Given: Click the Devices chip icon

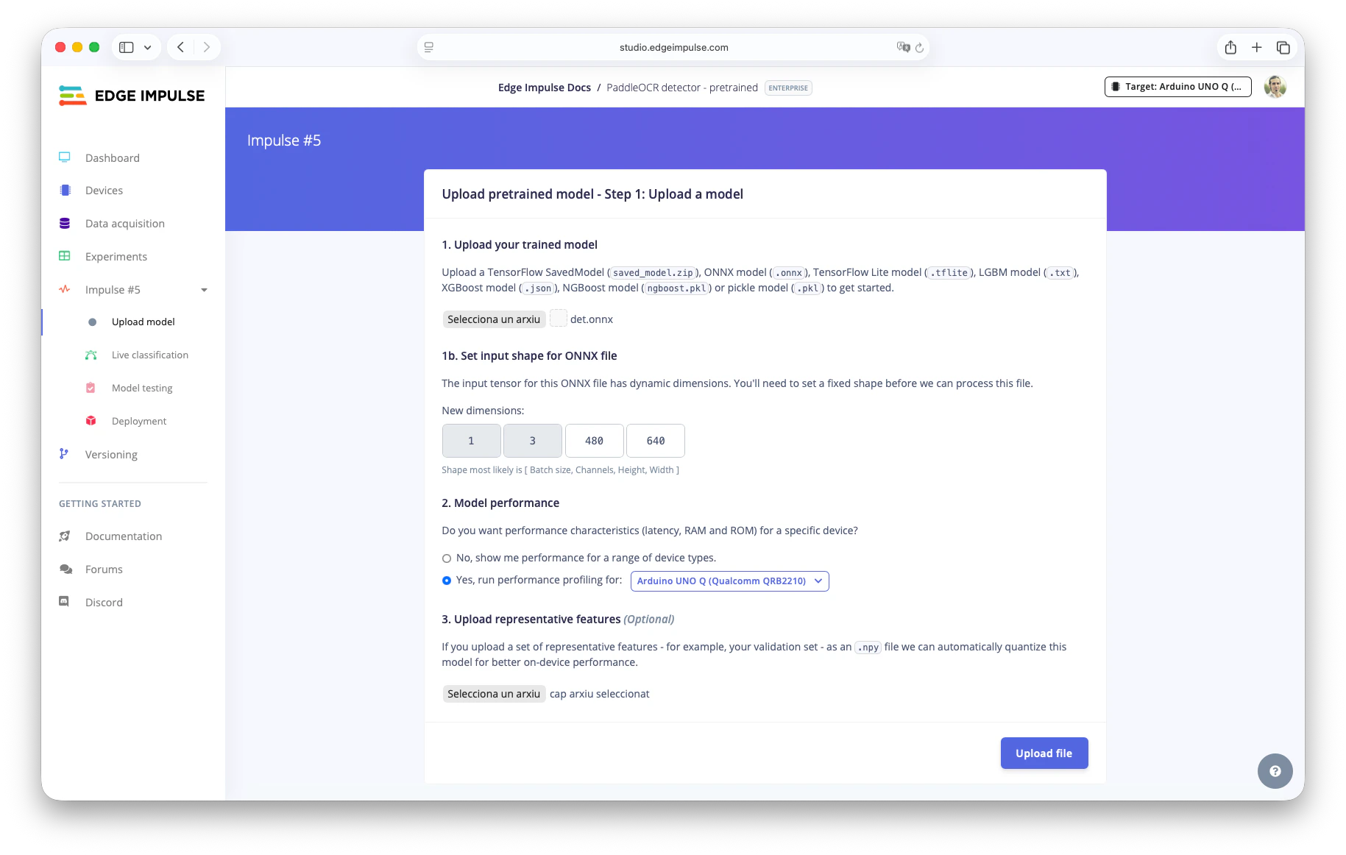Looking at the screenshot, I should coord(65,190).
